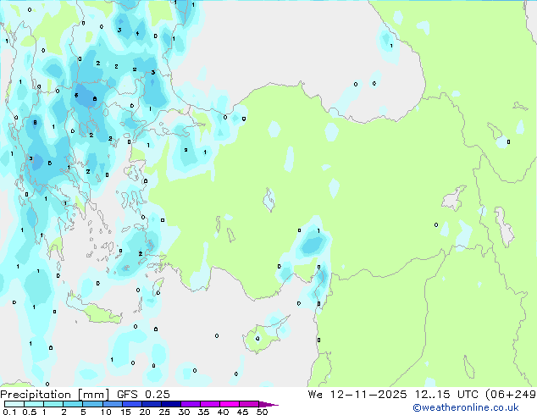Click the 'We 12-11-2025' date label
The height and width of the screenshot is (415, 537).
point(357,395)
